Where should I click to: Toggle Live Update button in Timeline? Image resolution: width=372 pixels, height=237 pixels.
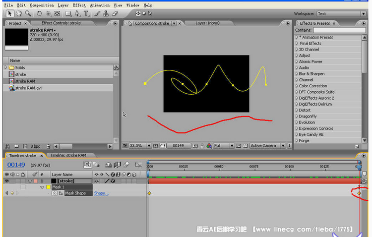tap(87, 165)
